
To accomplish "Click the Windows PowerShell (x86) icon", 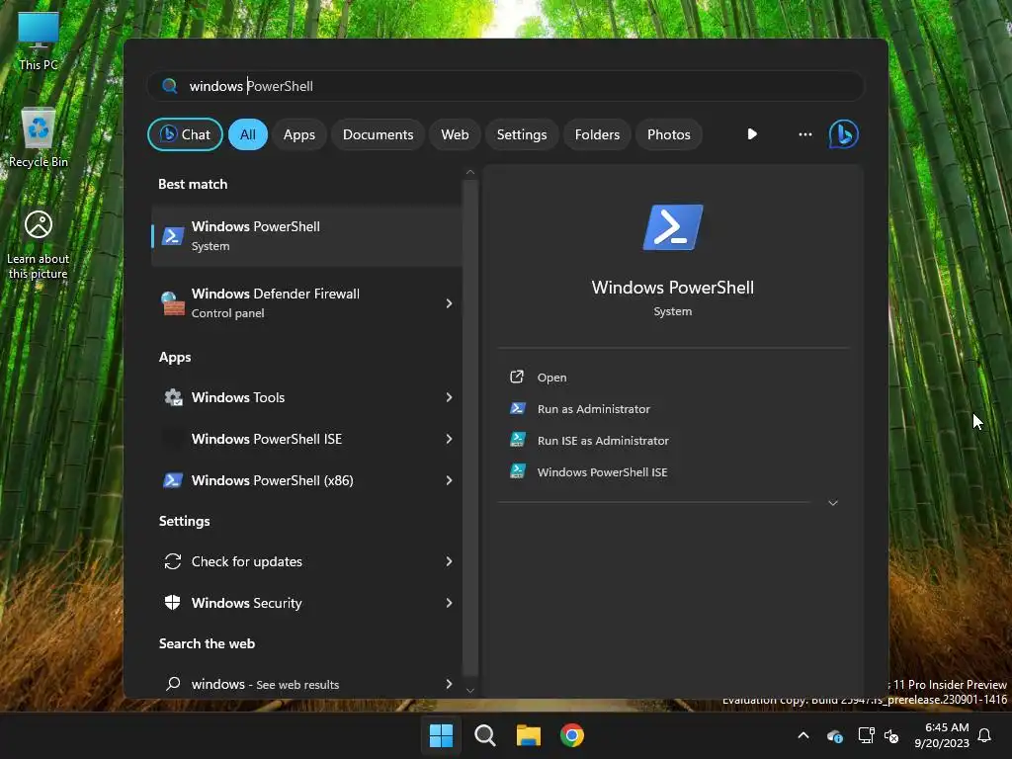I will pyautogui.click(x=172, y=480).
